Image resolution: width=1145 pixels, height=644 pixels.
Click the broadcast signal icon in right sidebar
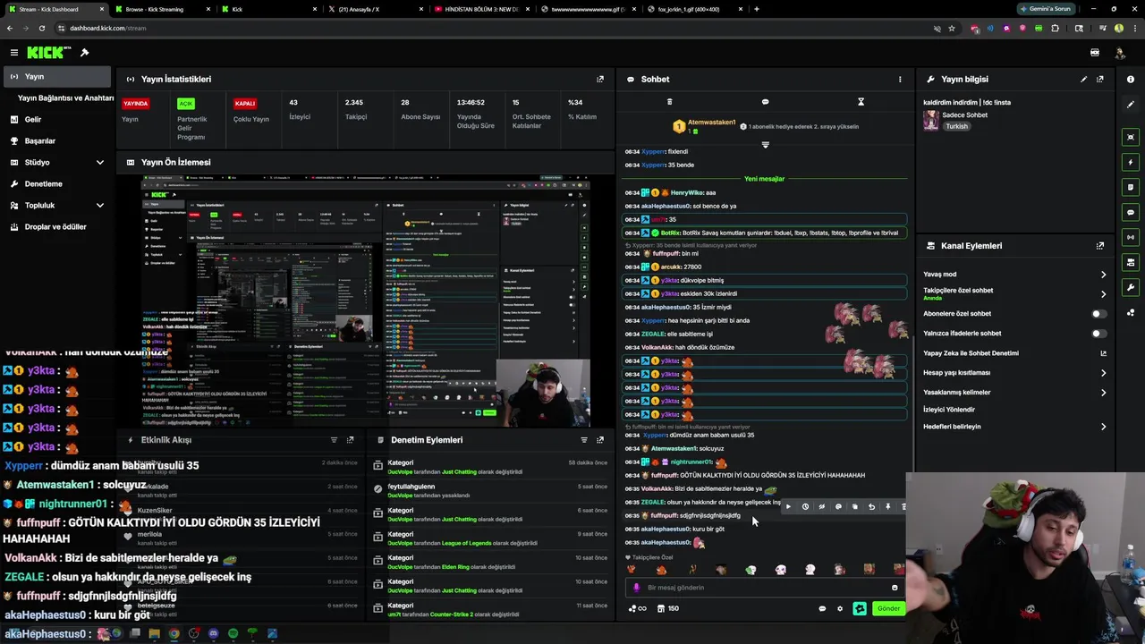coord(1131,237)
